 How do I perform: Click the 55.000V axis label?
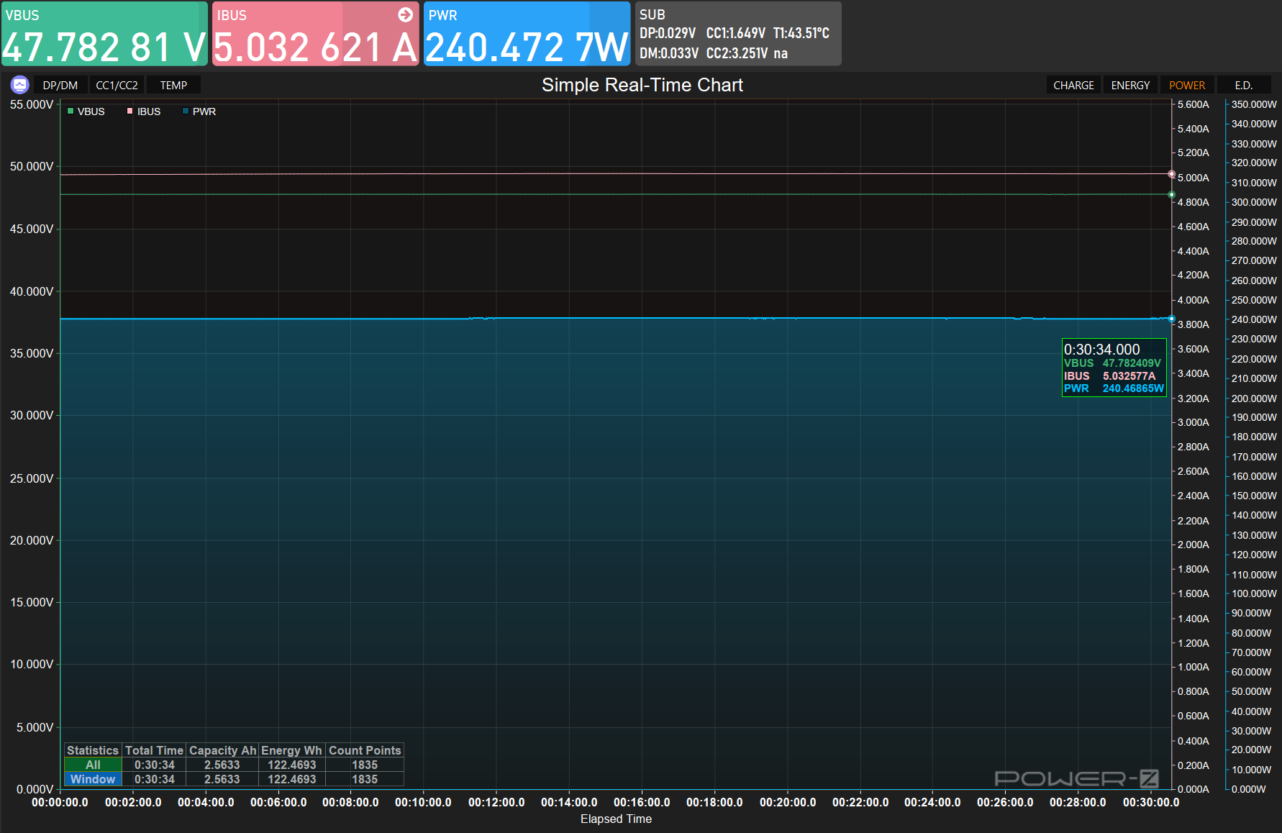(x=32, y=104)
